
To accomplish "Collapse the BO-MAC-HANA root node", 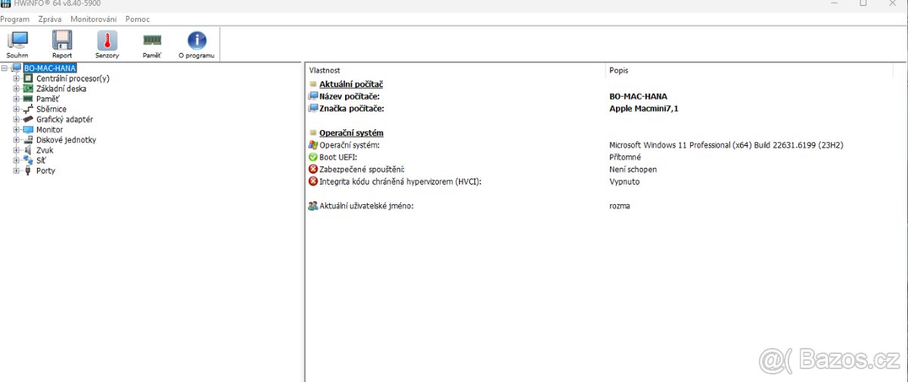I will (x=5, y=68).
